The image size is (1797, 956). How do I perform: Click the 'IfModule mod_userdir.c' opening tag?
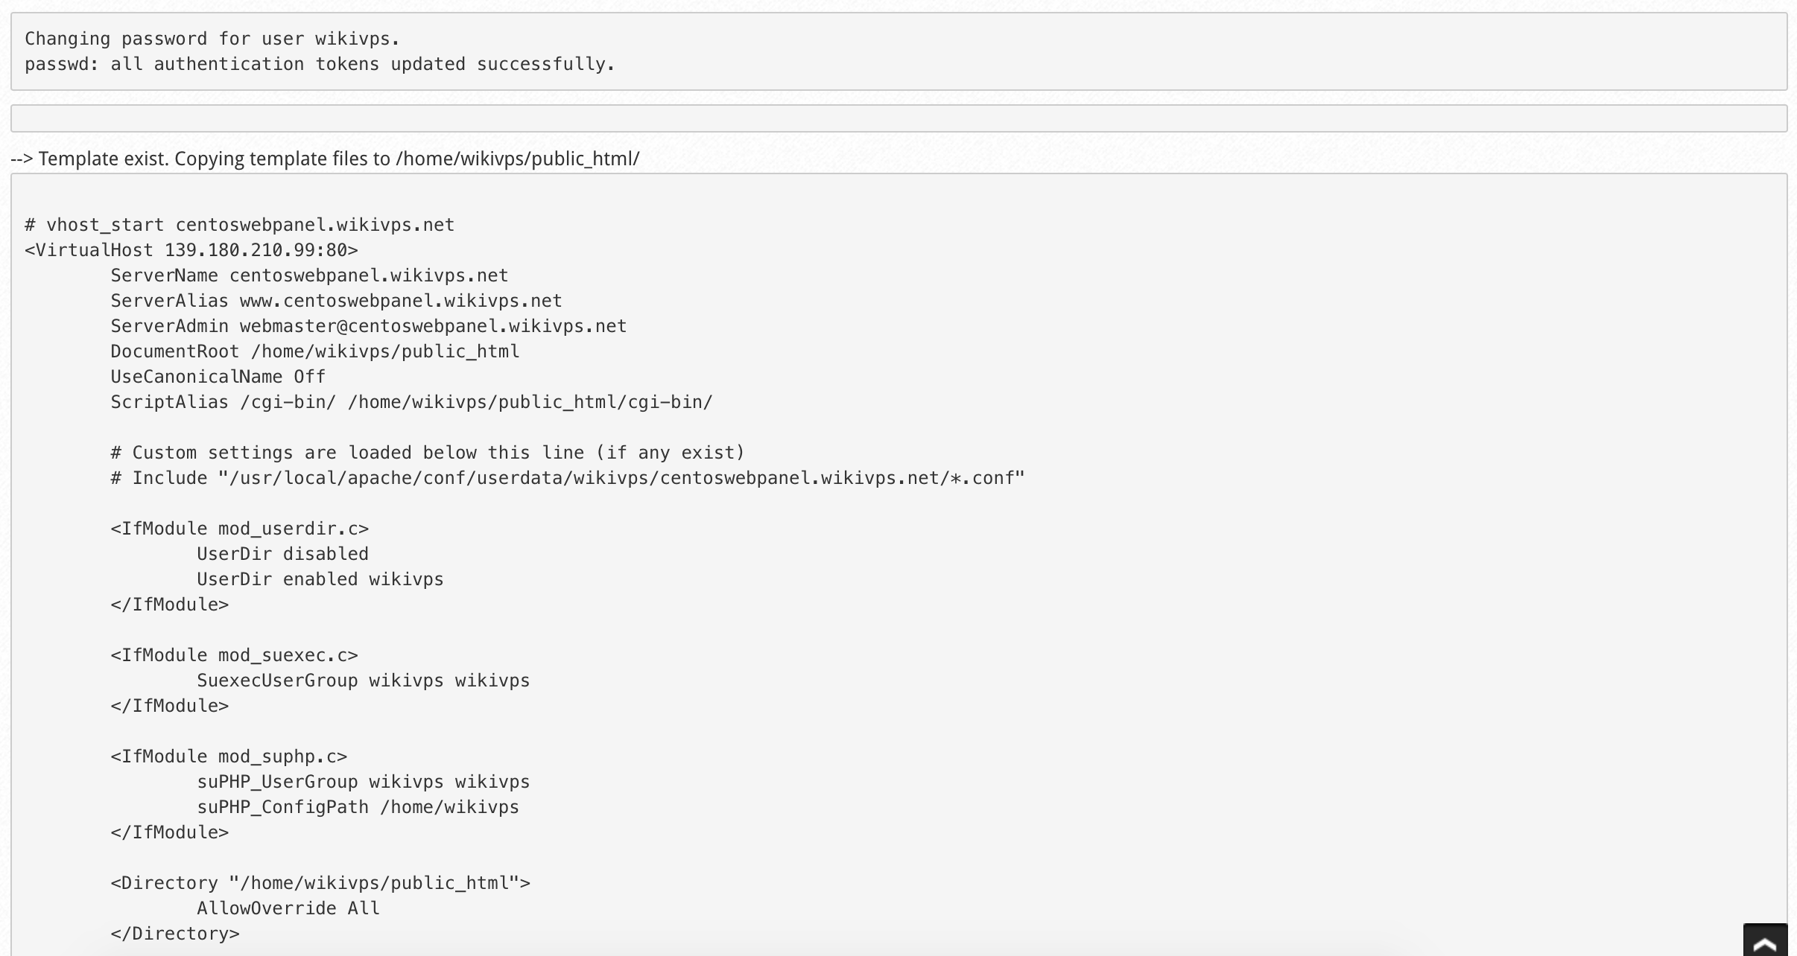pos(240,529)
